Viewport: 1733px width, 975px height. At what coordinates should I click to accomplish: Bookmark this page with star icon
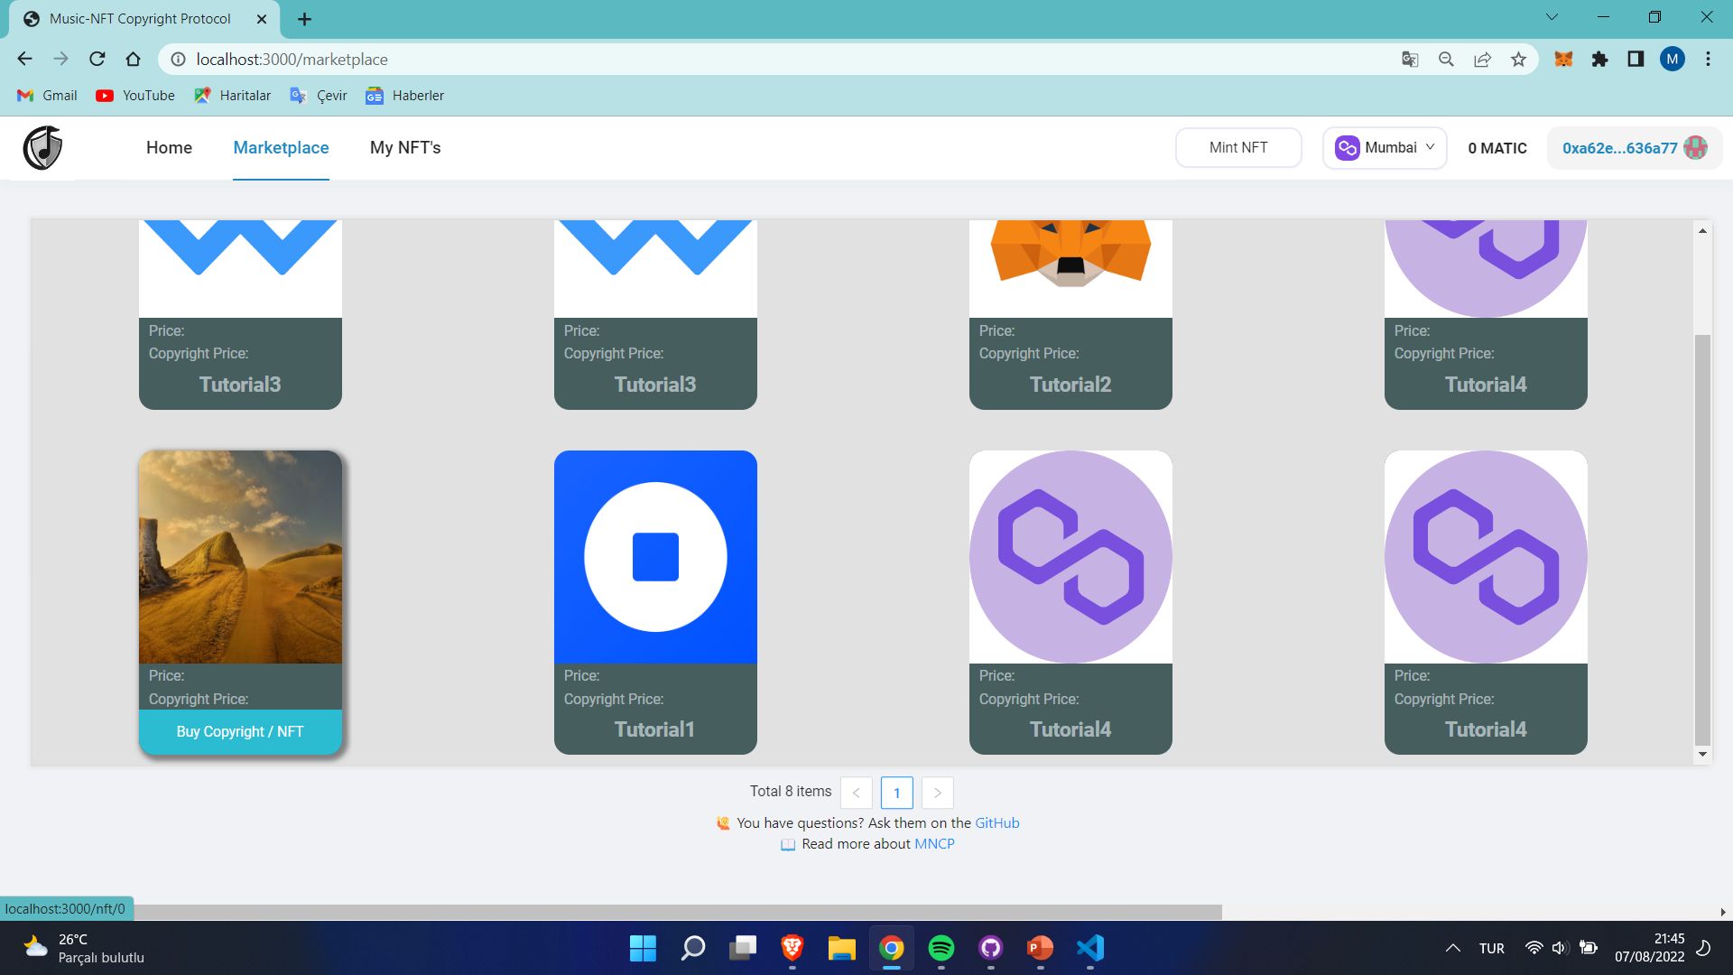tap(1518, 59)
